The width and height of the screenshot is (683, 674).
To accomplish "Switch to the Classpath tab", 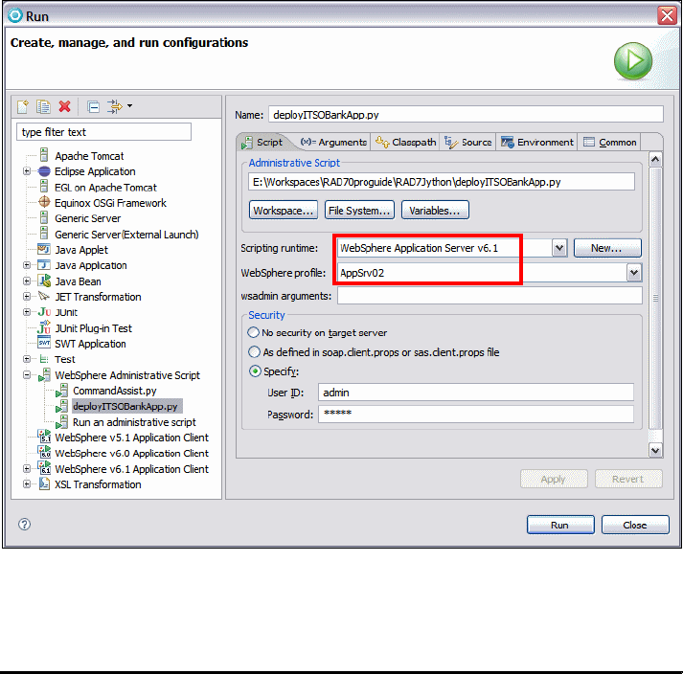I will click(405, 142).
